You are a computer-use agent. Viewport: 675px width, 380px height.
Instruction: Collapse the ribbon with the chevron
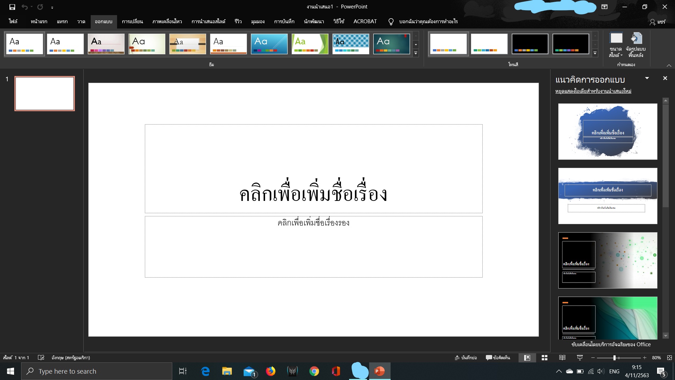(669, 65)
